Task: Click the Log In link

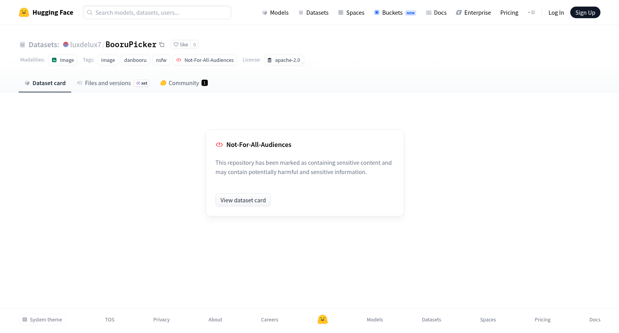Action: (x=556, y=12)
